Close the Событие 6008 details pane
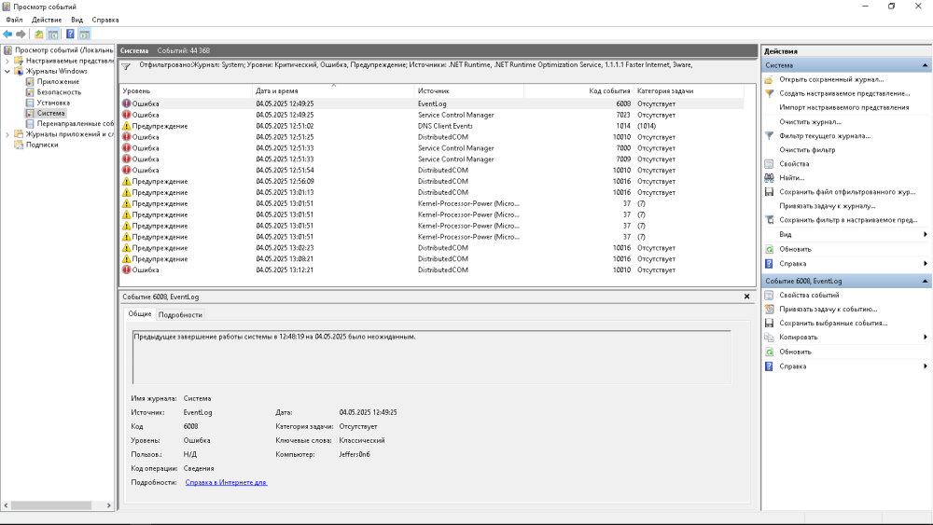This screenshot has width=933, height=525. [x=746, y=297]
